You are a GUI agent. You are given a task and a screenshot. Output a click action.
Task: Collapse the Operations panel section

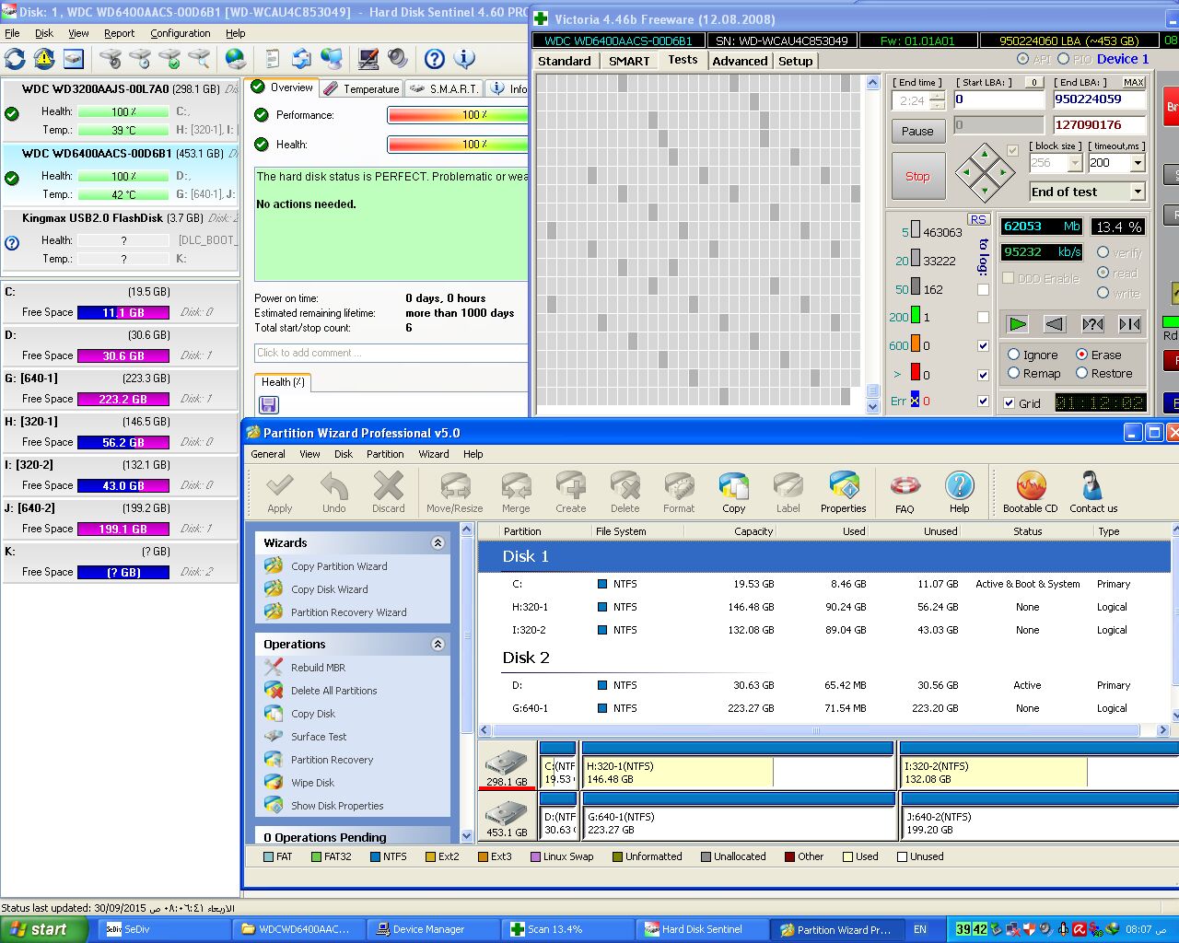point(438,645)
